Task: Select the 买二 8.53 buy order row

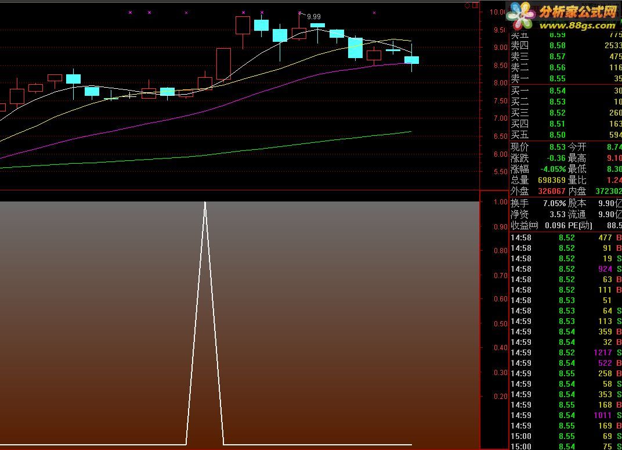Action: click(566, 102)
